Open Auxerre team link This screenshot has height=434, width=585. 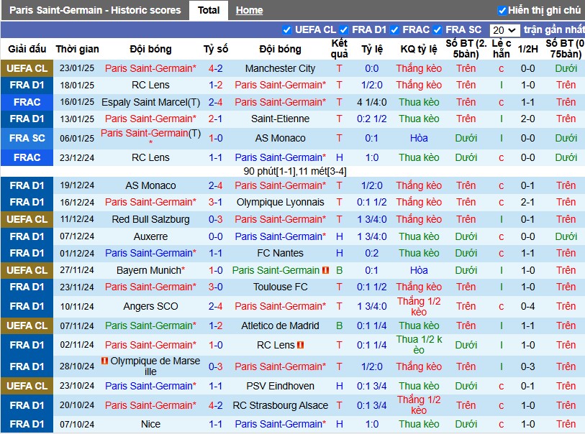point(150,236)
